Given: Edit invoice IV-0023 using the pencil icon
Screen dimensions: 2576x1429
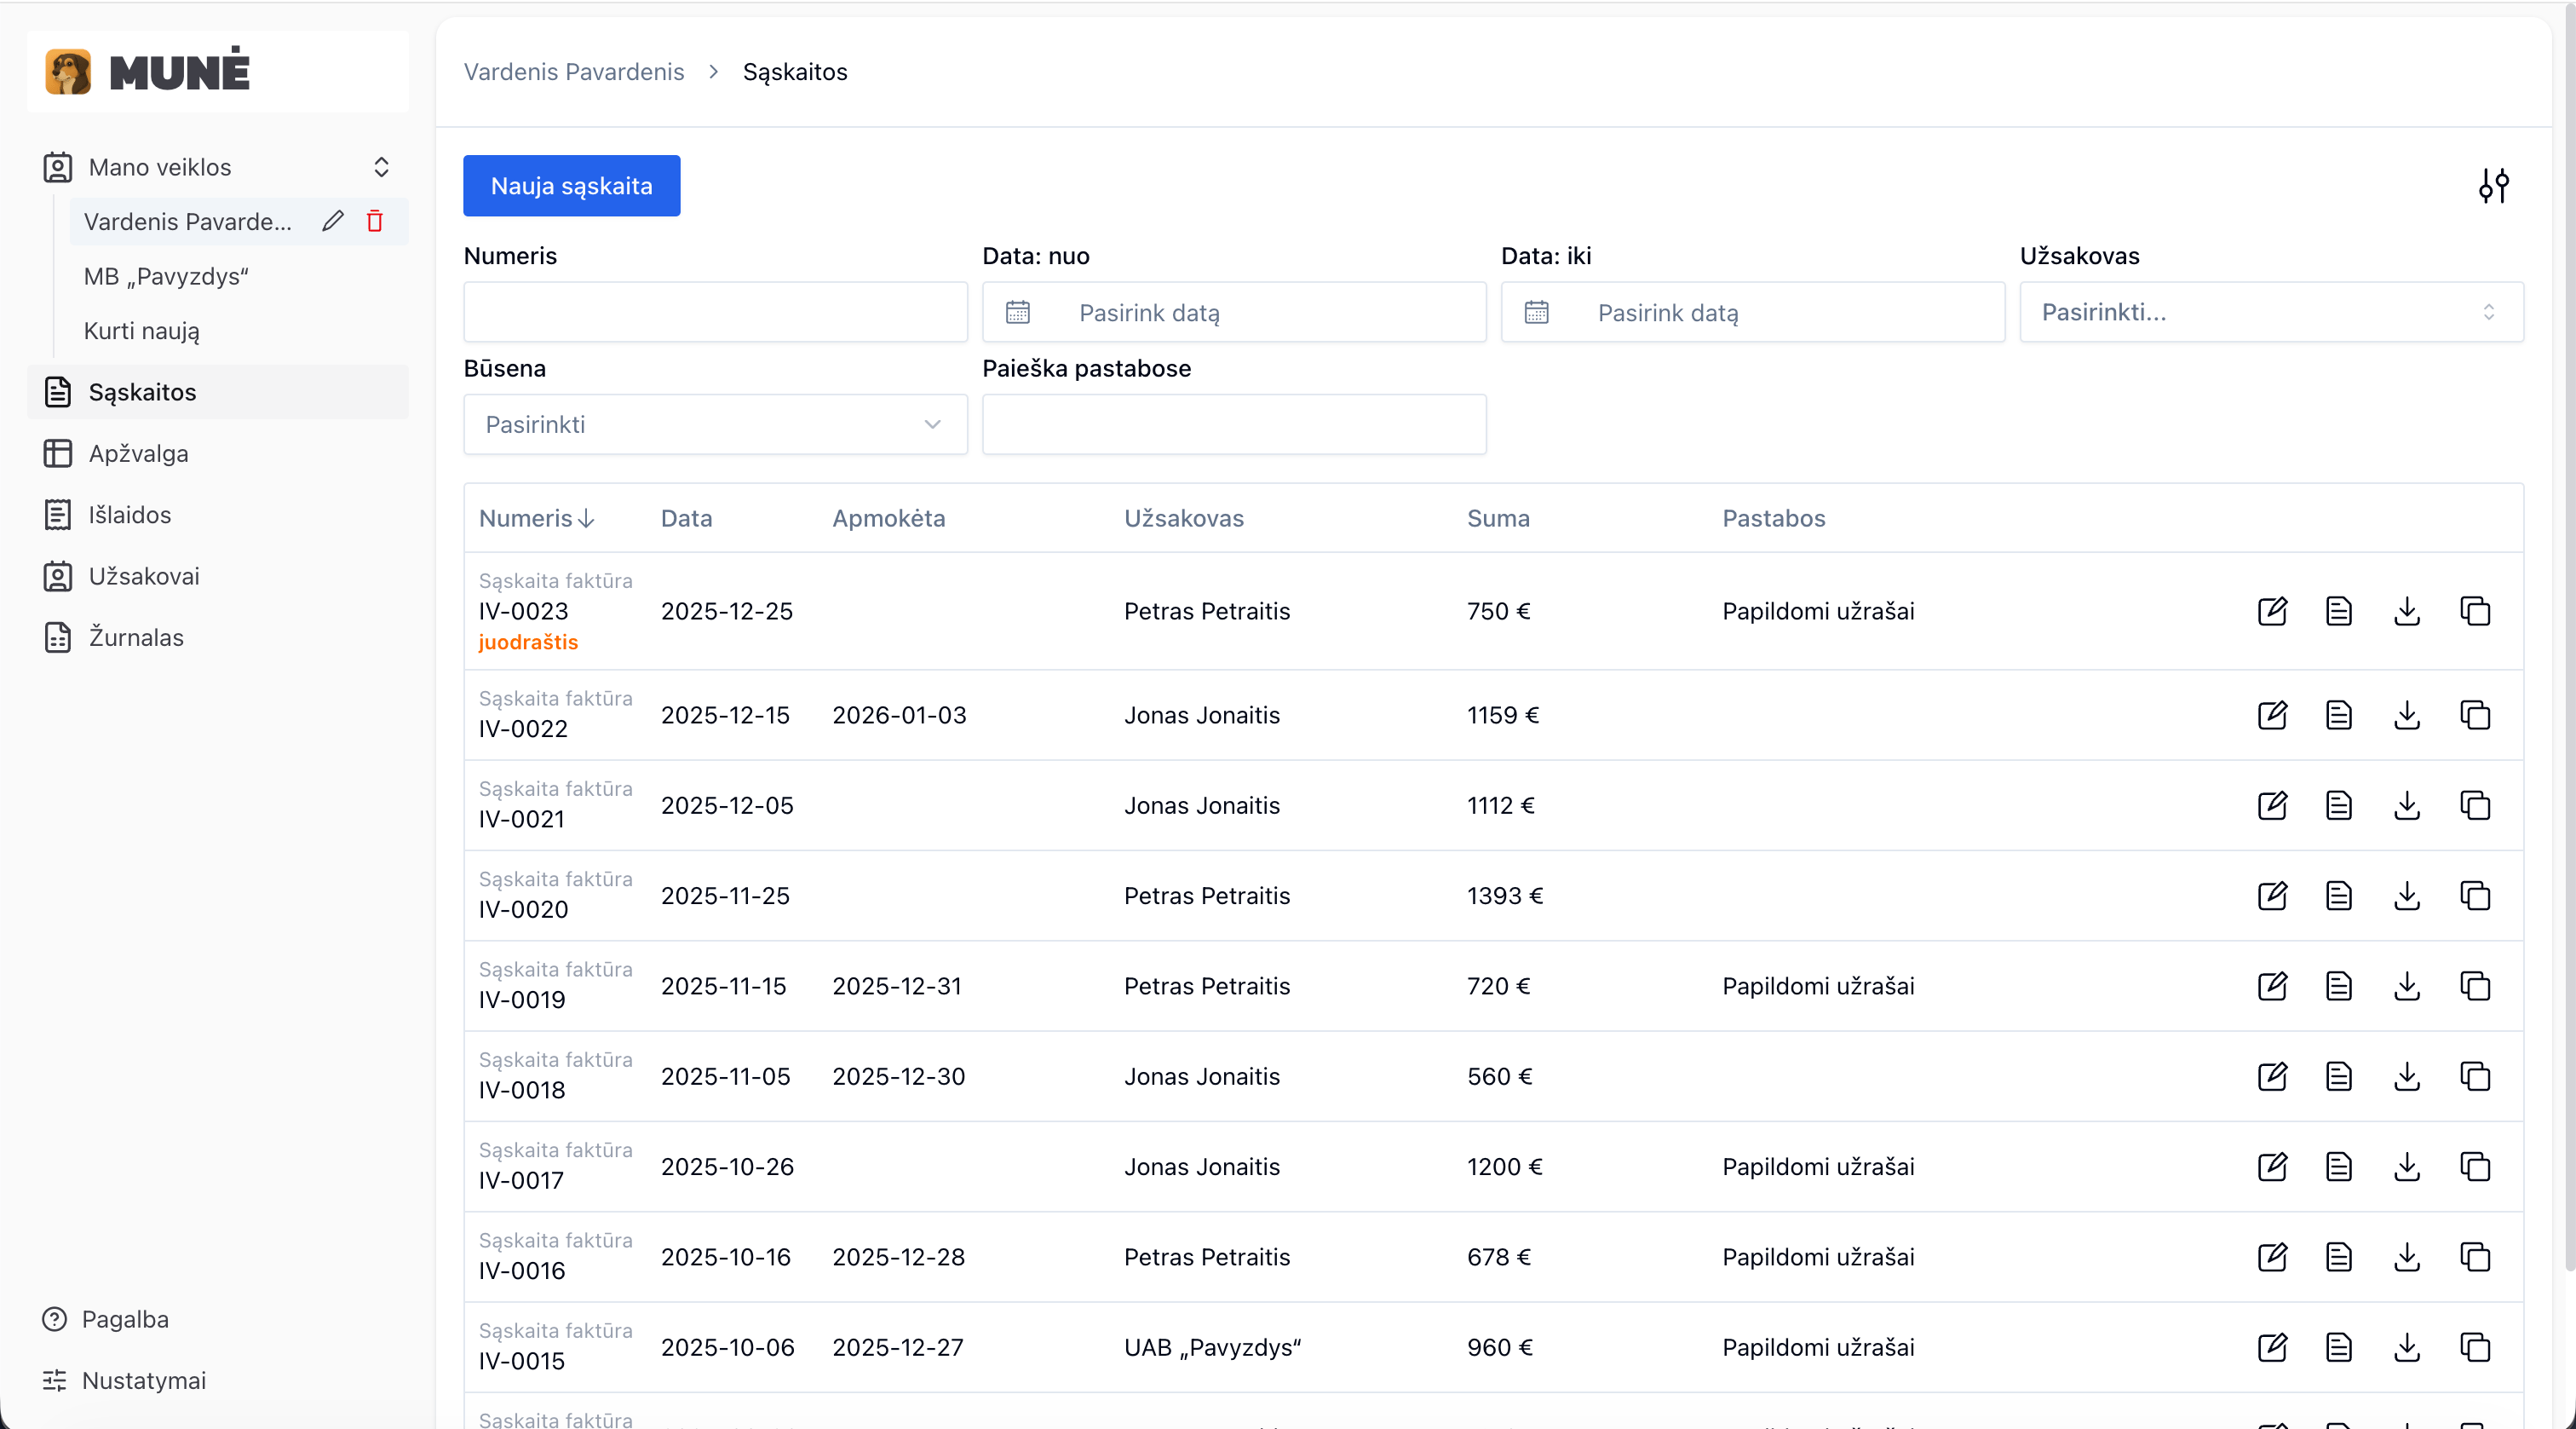Looking at the screenshot, I should pos(2271,611).
